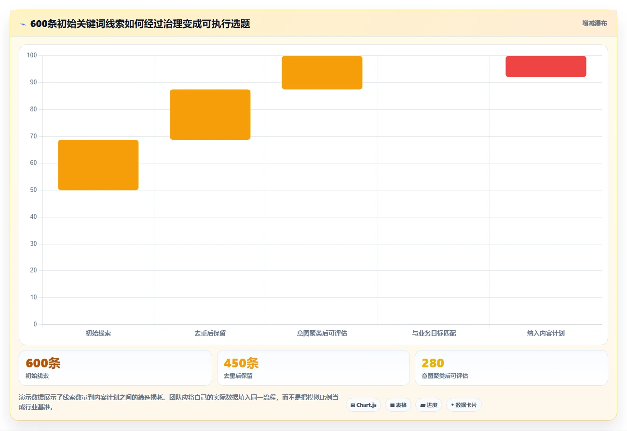The height and width of the screenshot is (431, 627).
Task: Click 初始线索 caption under the 600条 figure
Action: (37, 376)
